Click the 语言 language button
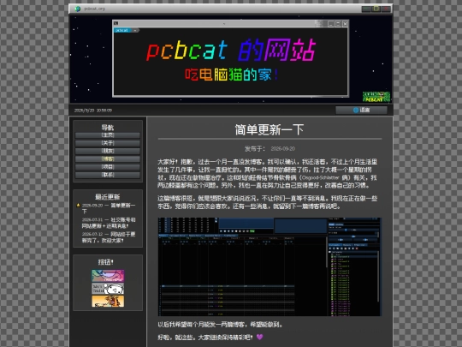The image size is (462, 347). [361, 110]
